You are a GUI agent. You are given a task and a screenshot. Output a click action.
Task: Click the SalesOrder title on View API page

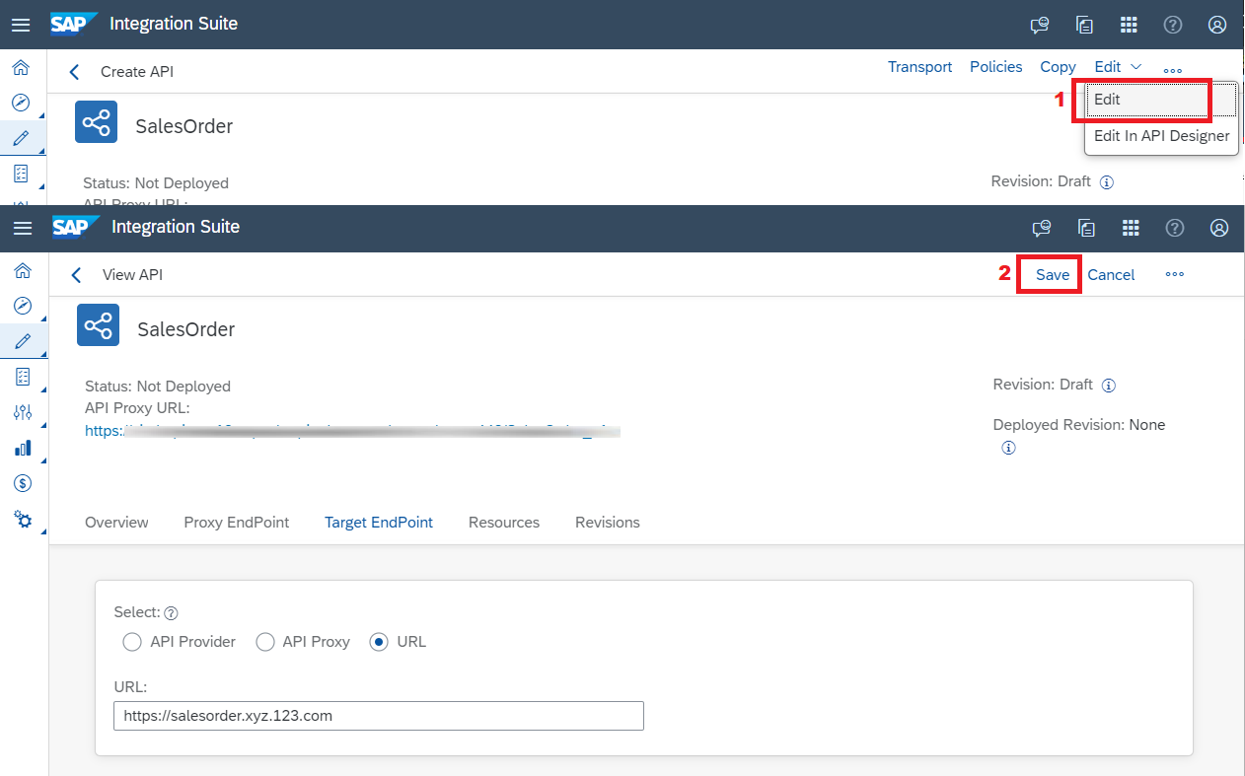(x=186, y=329)
